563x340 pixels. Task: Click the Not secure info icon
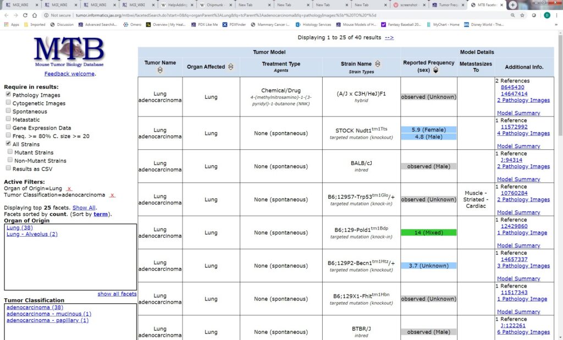pyautogui.click(x=46, y=15)
